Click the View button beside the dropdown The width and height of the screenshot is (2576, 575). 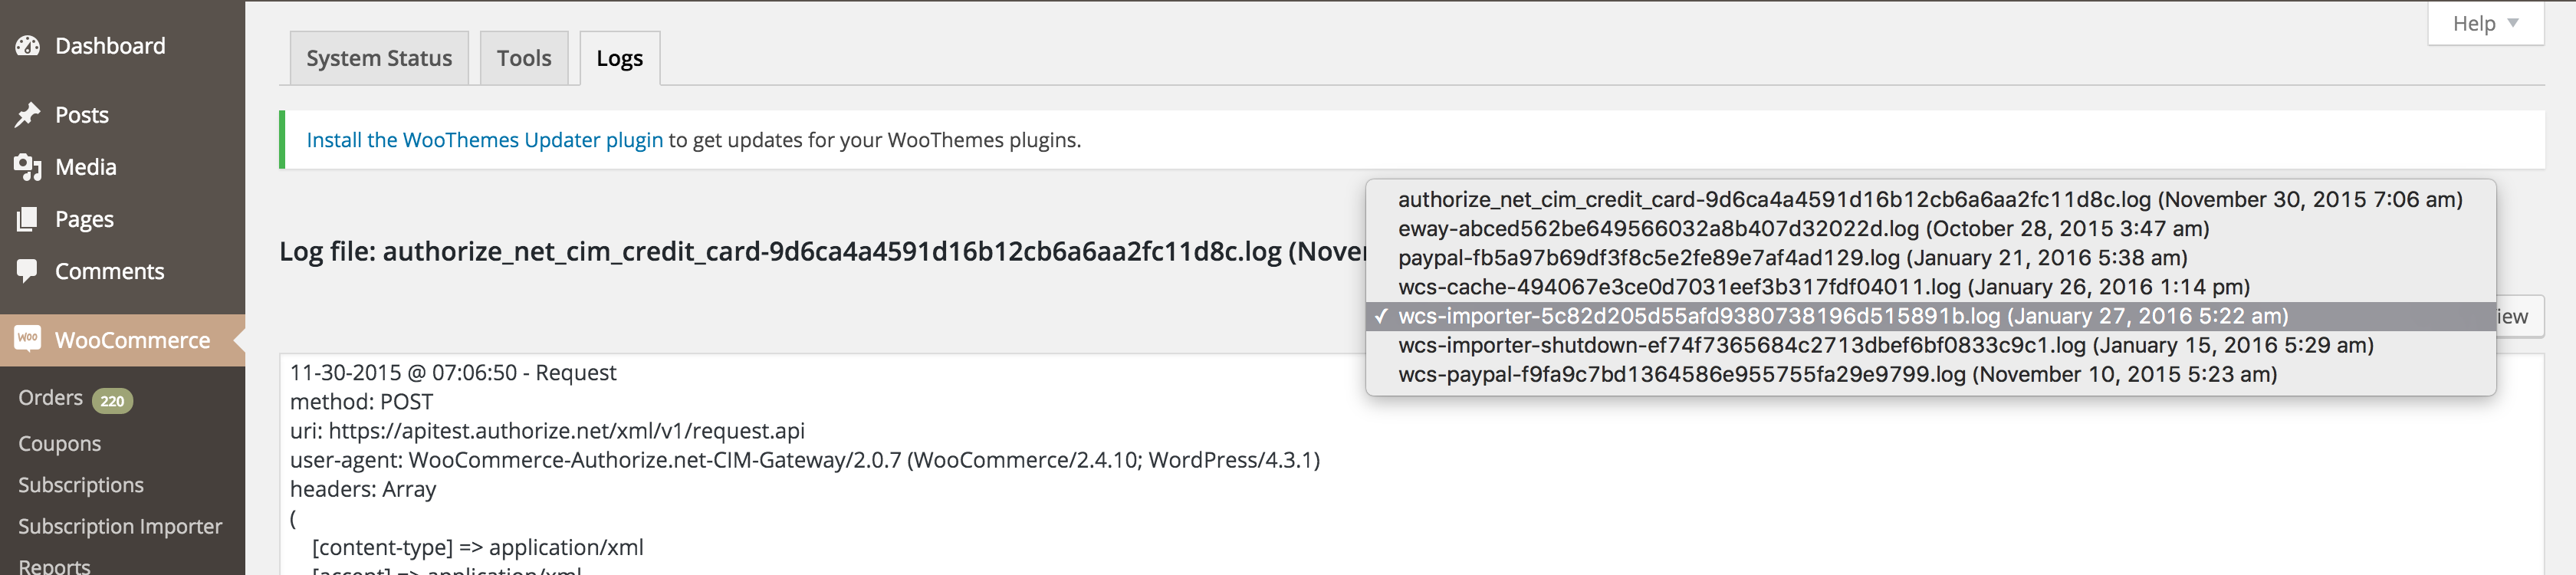pos(2520,317)
